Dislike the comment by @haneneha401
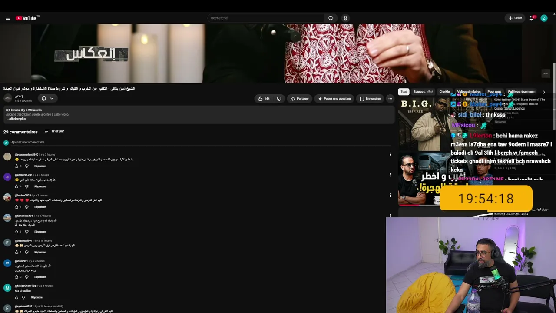Screen dimensions: 556x313 (26, 232)
